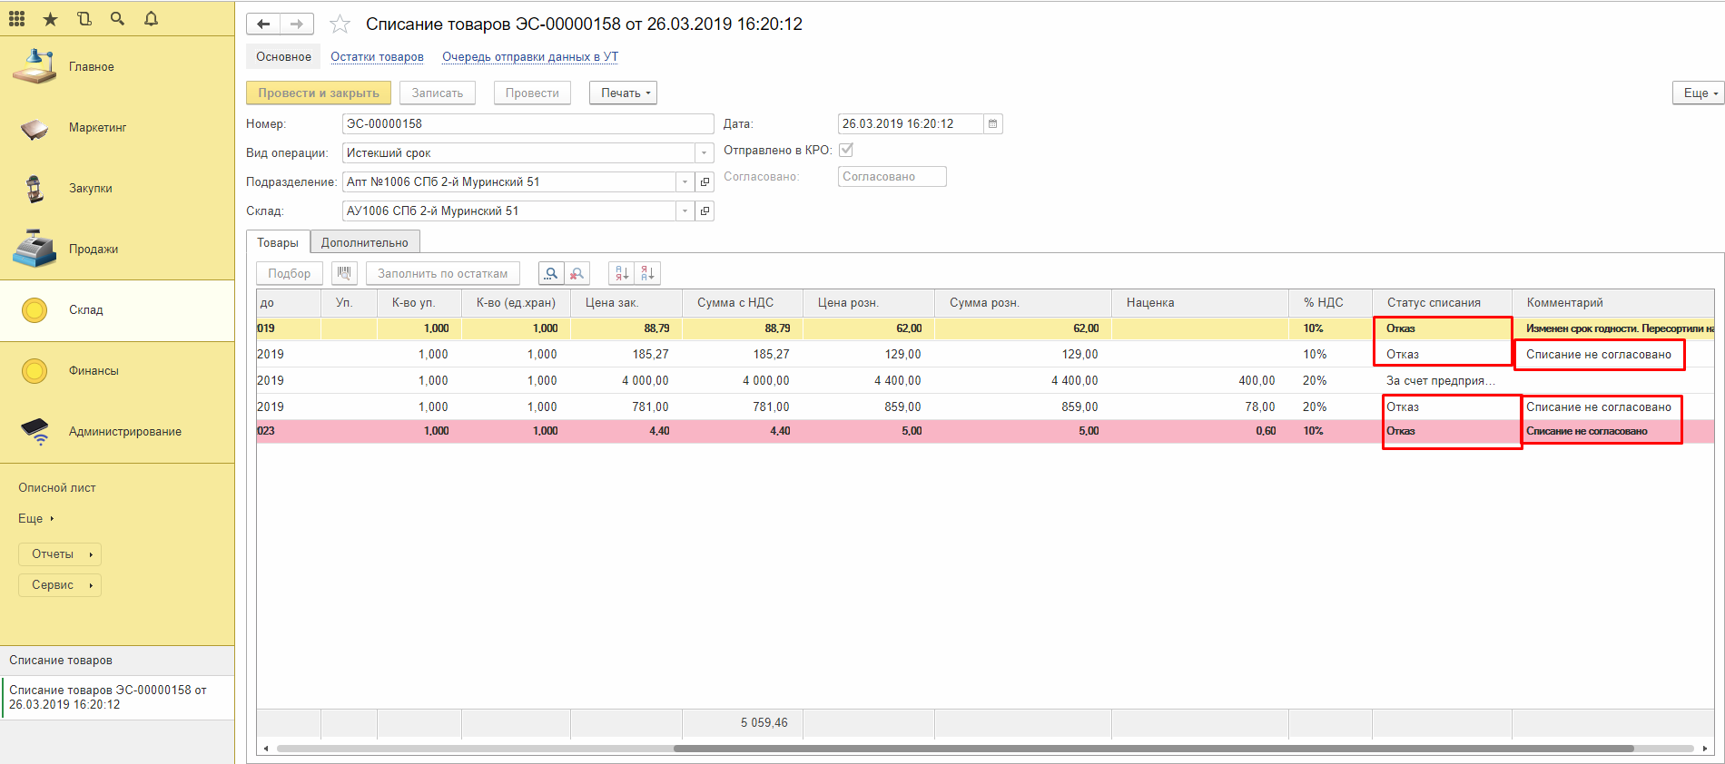Open the calendar picker in Дата field
This screenshot has height=764, width=1725.
pos(992,124)
